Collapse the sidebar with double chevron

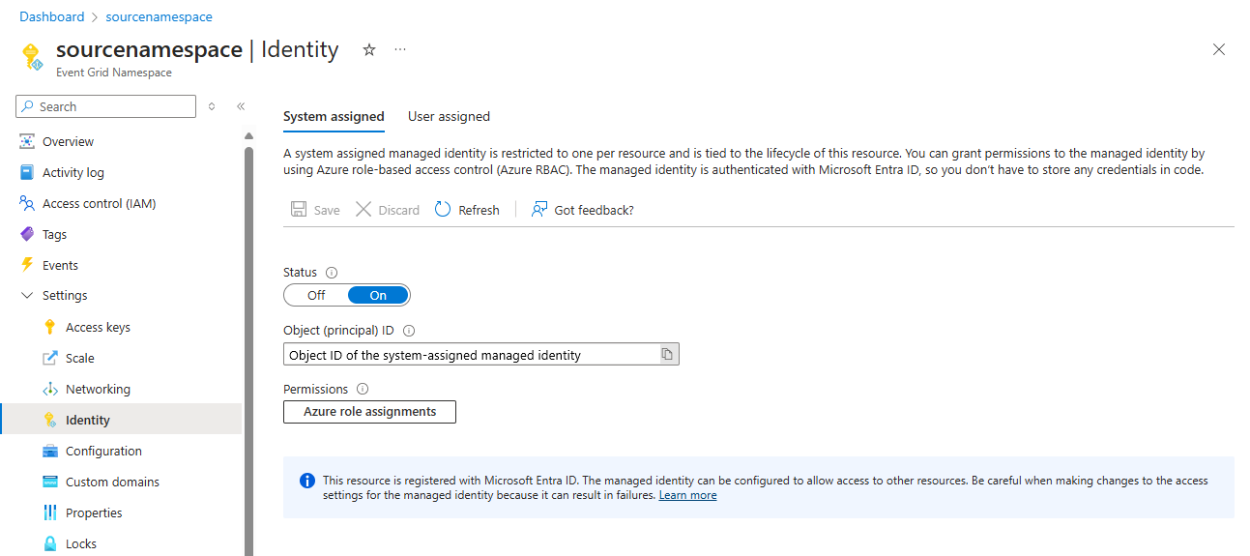pyautogui.click(x=241, y=106)
